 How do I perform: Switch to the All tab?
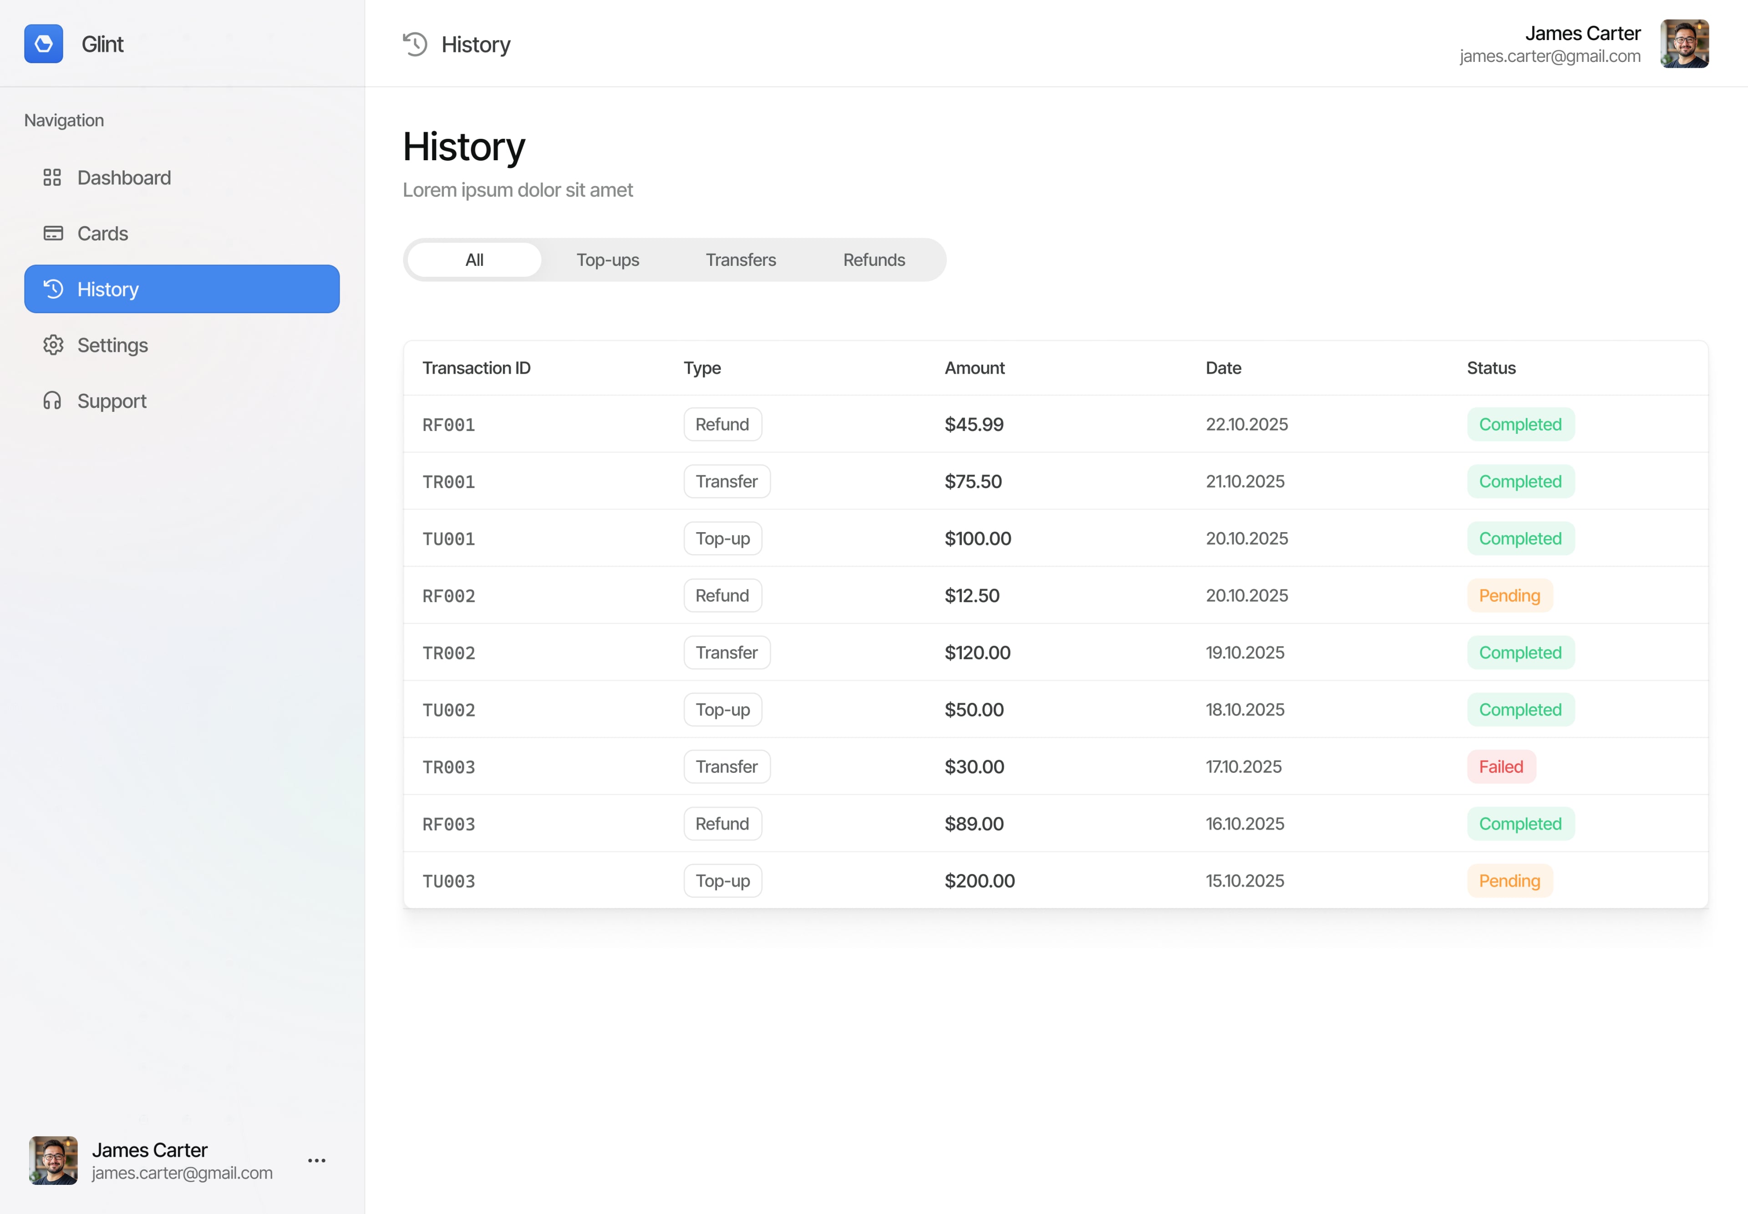475,260
